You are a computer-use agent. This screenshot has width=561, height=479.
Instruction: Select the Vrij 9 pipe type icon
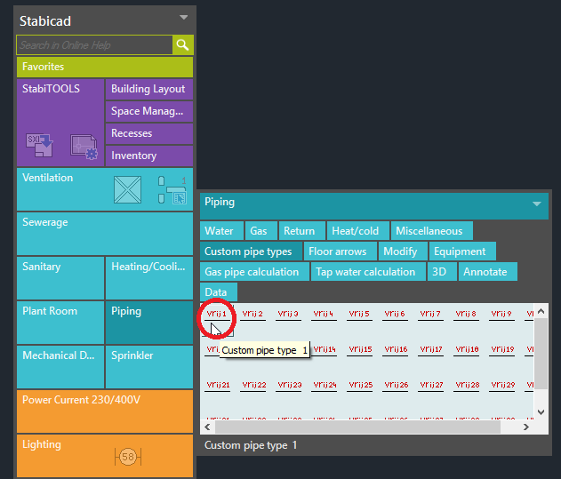(x=501, y=315)
